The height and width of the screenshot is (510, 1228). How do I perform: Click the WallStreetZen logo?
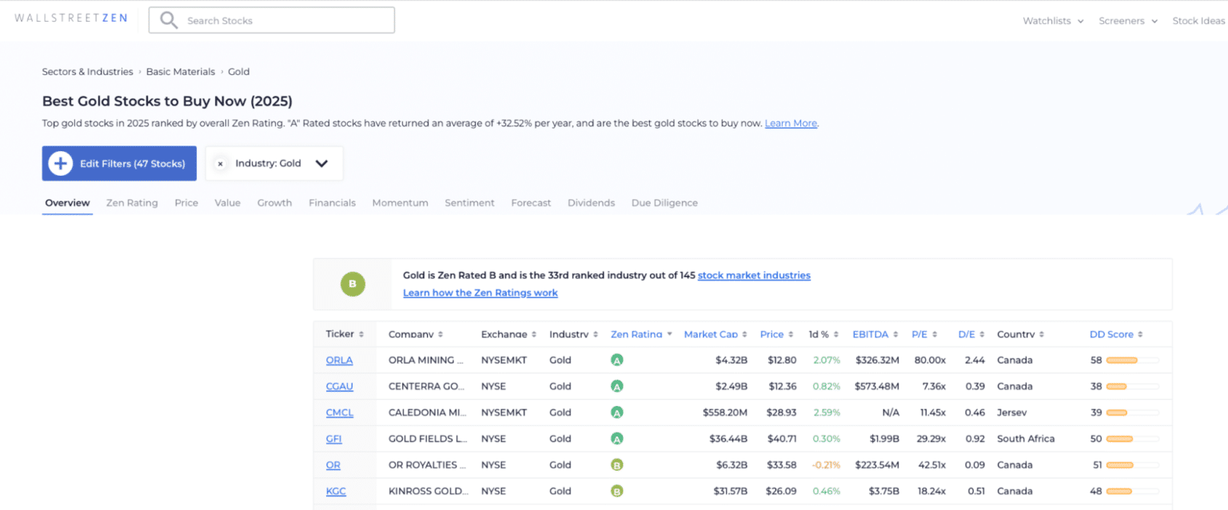coord(71,18)
